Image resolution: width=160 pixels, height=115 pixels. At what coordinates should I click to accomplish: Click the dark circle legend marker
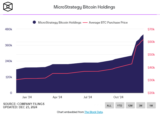pos(34,23)
